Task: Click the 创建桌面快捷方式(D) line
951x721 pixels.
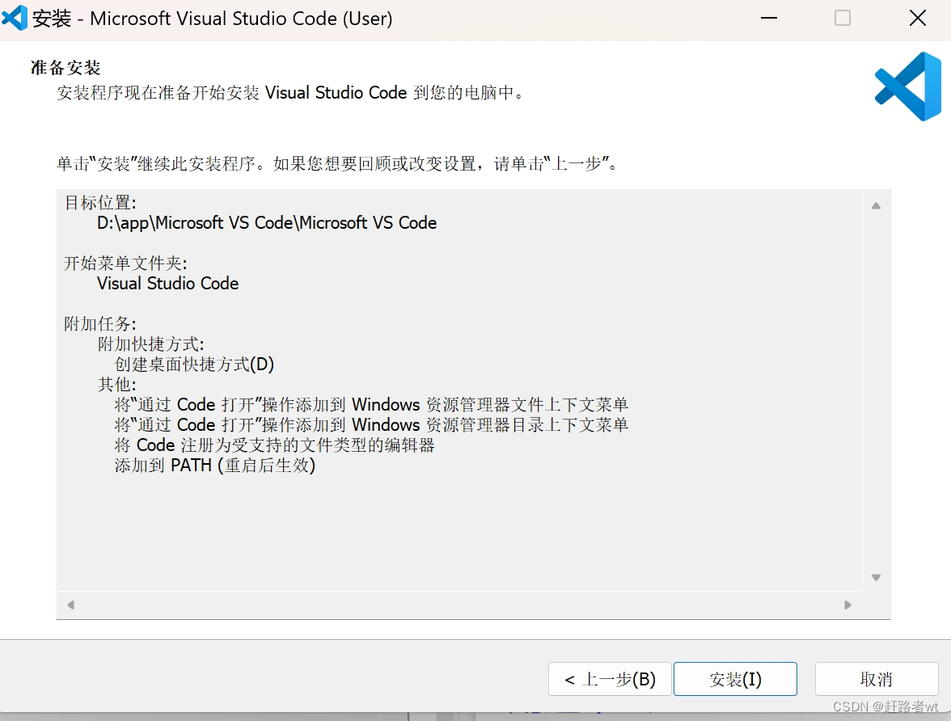Action: [194, 365]
